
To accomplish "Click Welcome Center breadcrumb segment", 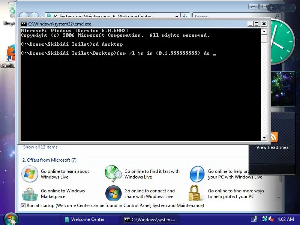I will [x=135, y=16].
